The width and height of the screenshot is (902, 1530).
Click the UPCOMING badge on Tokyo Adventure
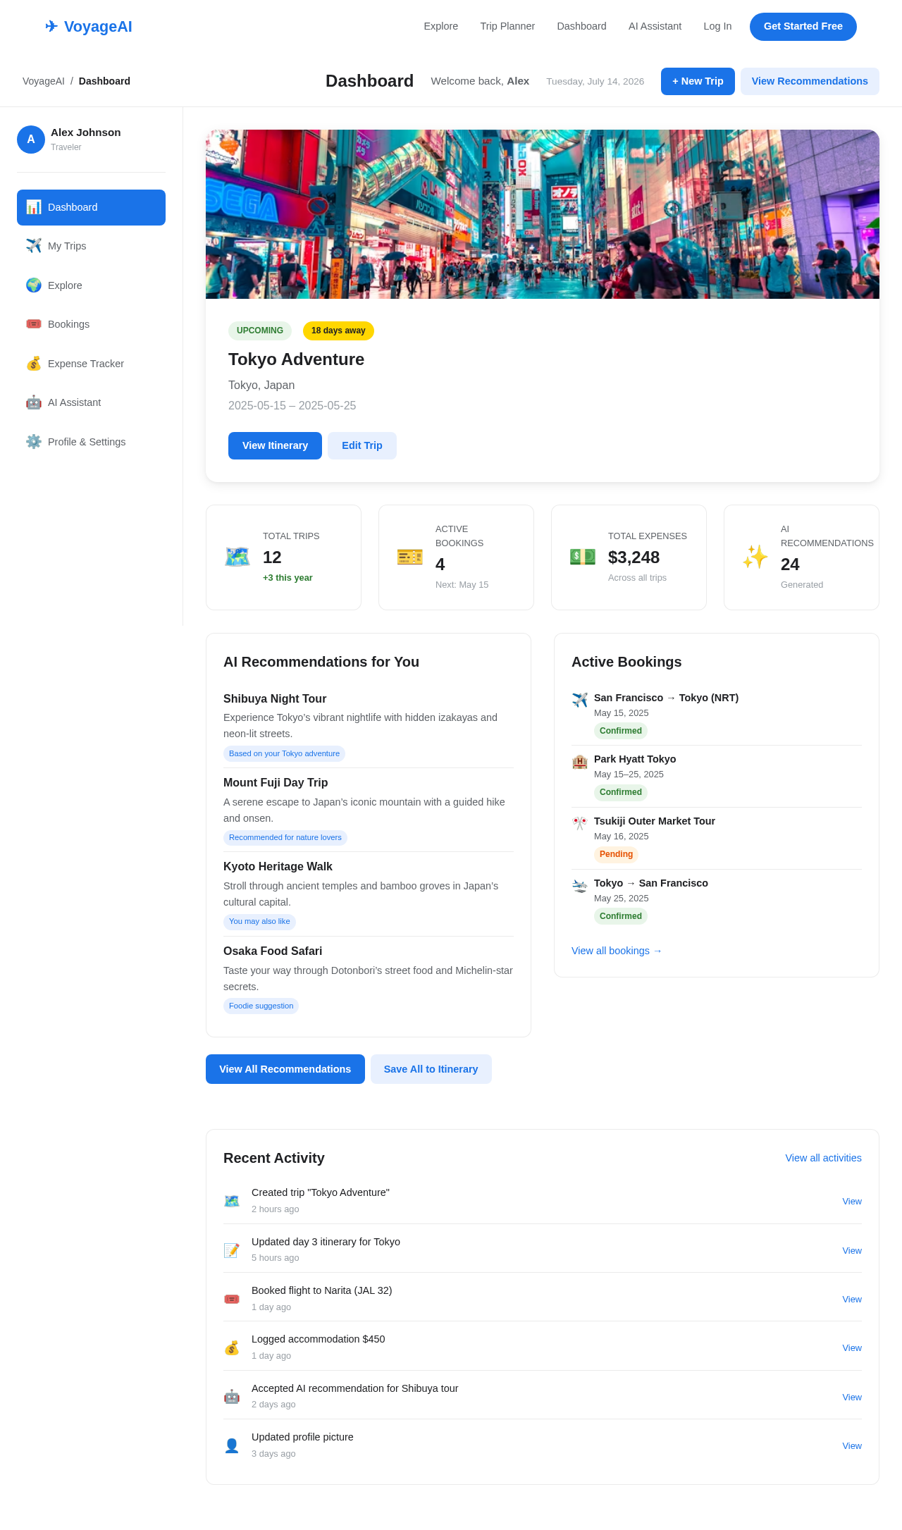coord(260,331)
